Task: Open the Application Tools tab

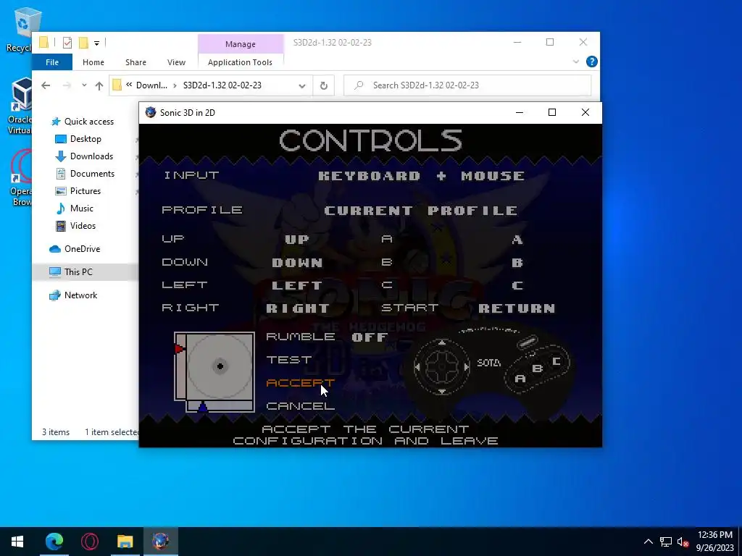Action: [240, 62]
